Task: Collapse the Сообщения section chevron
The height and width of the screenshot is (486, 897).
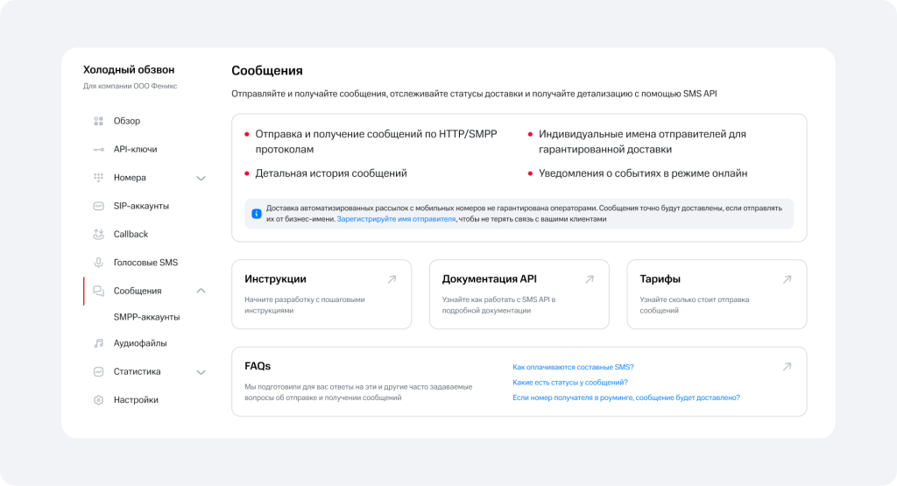Action: 201,291
